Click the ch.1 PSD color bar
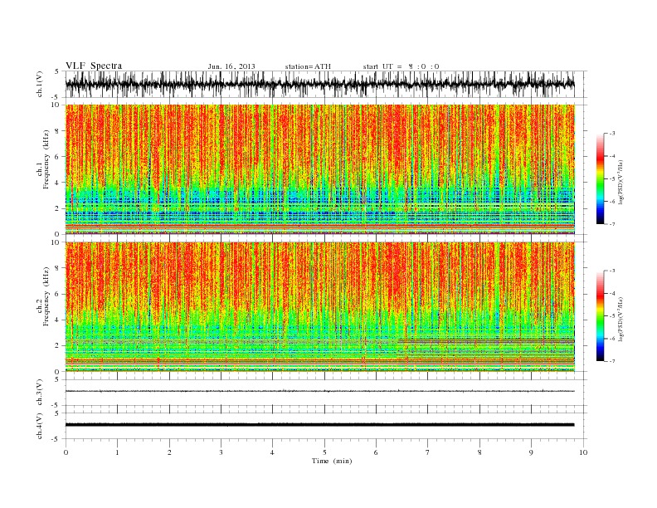This screenshot has width=657, height=508. (600, 178)
